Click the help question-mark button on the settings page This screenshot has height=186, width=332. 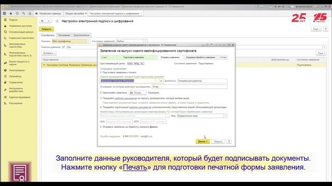[x=326, y=29]
